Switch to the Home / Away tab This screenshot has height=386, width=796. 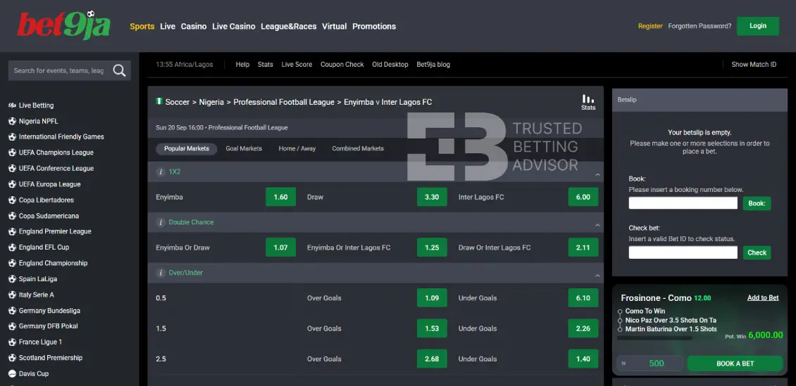(x=297, y=148)
